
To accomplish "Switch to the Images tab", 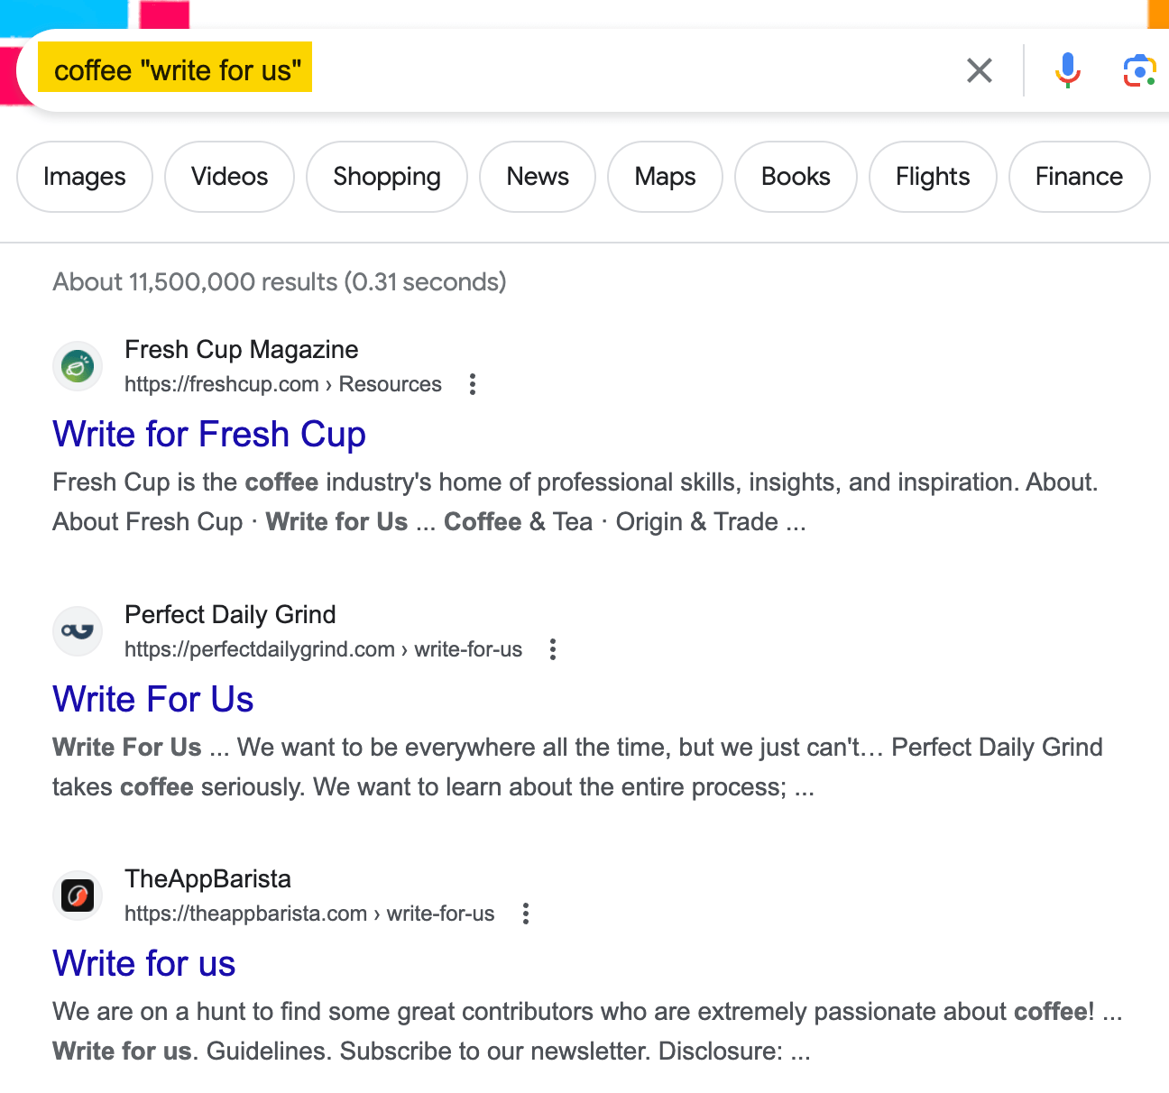I will pos(84,177).
